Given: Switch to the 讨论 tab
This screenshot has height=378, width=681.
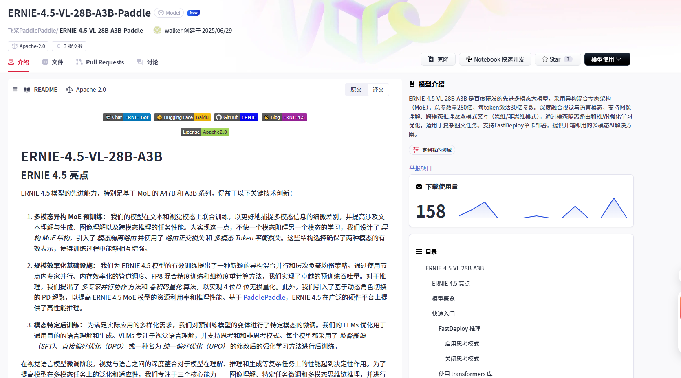Looking at the screenshot, I should (152, 62).
